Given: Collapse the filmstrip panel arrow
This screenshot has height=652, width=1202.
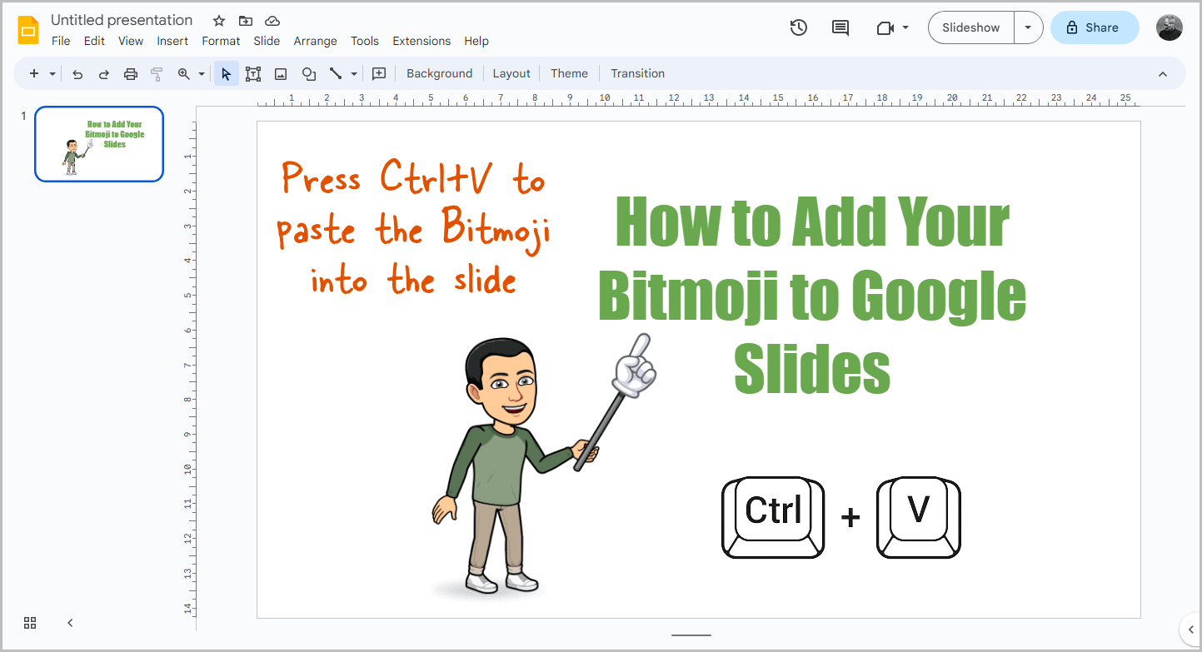Looking at the screenshot, I should pos(70,623).
